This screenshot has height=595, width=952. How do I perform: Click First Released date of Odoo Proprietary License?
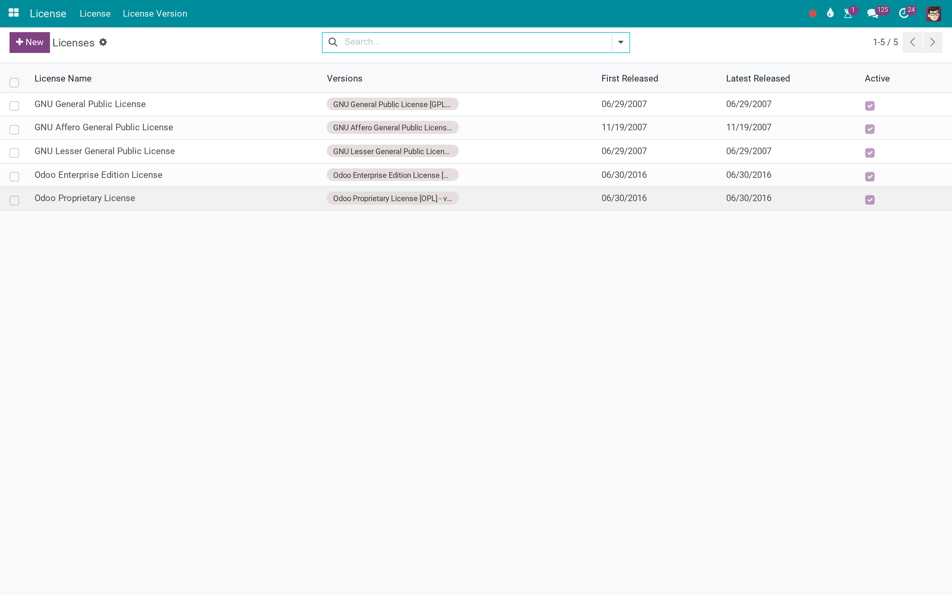pyautogui.click(x=624, y=198)
